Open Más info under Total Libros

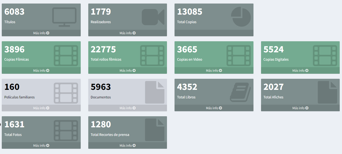click(x=214, y=108)
